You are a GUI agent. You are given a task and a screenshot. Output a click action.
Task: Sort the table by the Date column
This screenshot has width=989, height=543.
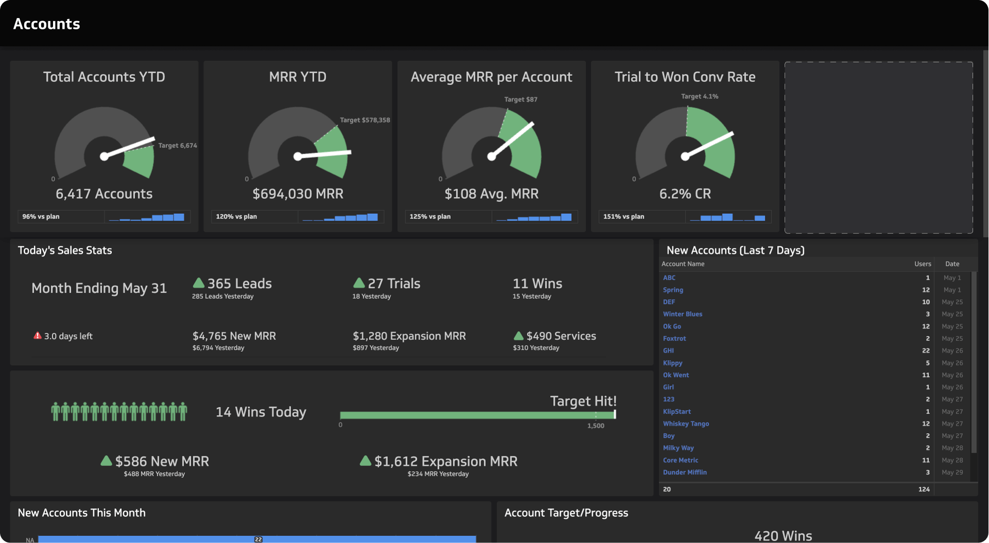[952, 263]
